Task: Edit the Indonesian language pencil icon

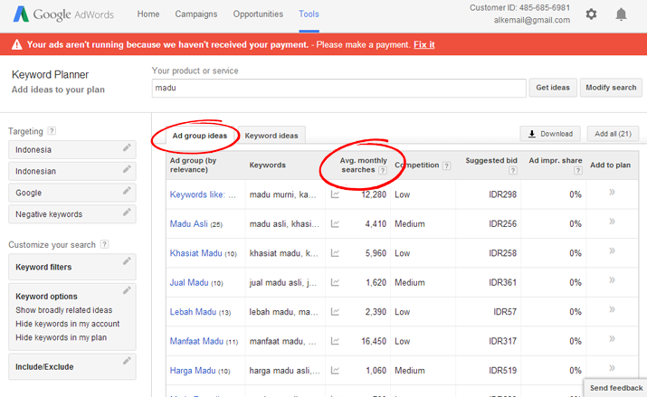Action: tap(127, 169)
